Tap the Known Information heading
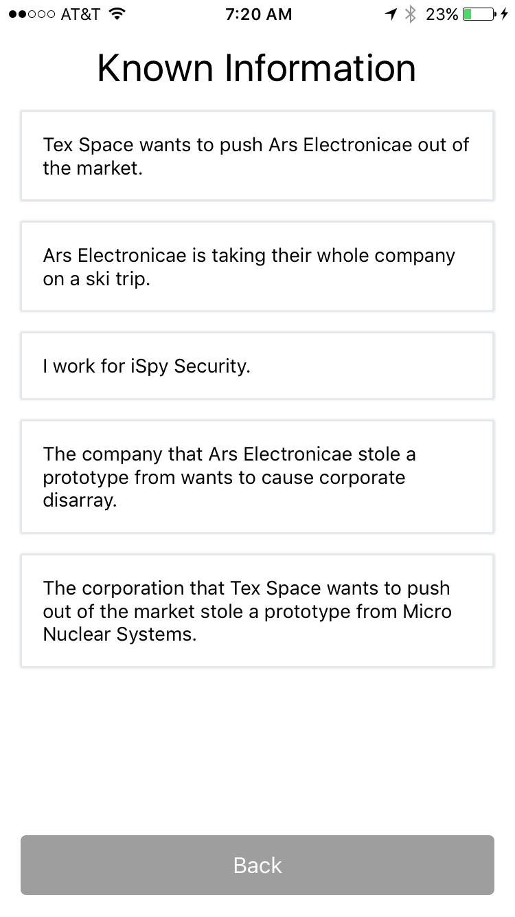The width and height of the screenshot is (515, 917). [x=257, y=68]
